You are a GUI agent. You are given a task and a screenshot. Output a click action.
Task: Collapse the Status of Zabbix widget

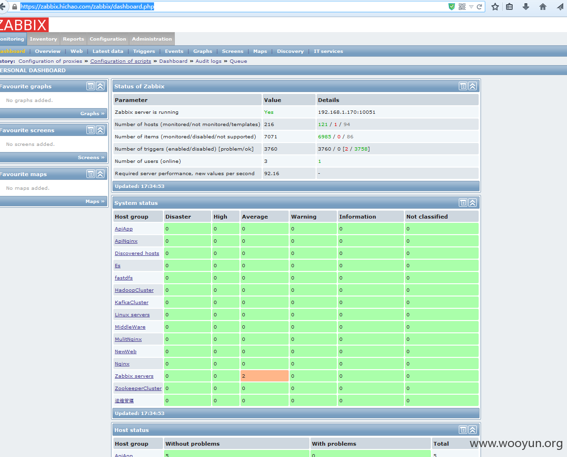click(472, 86)
